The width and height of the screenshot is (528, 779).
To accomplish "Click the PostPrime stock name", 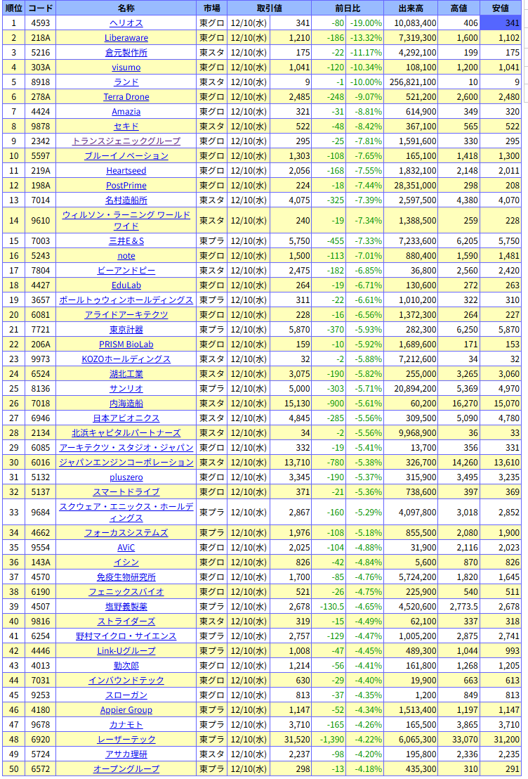I will click(x=126, y=186).
